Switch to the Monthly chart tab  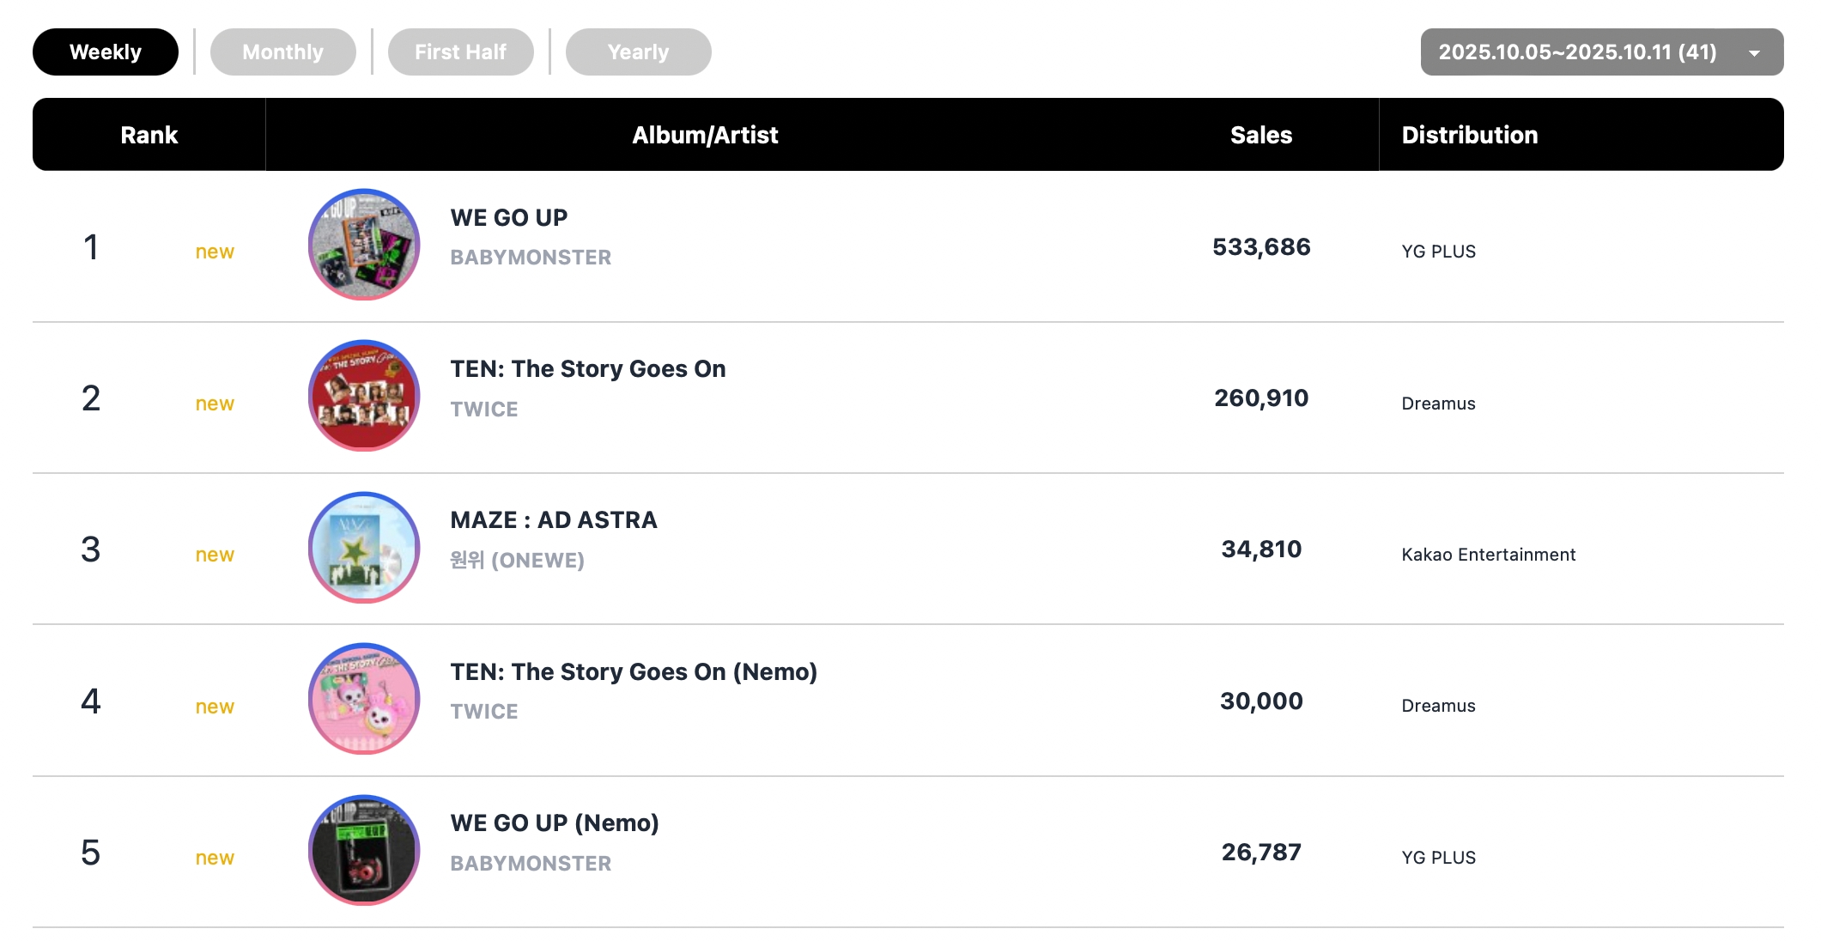tap(282, 52)
